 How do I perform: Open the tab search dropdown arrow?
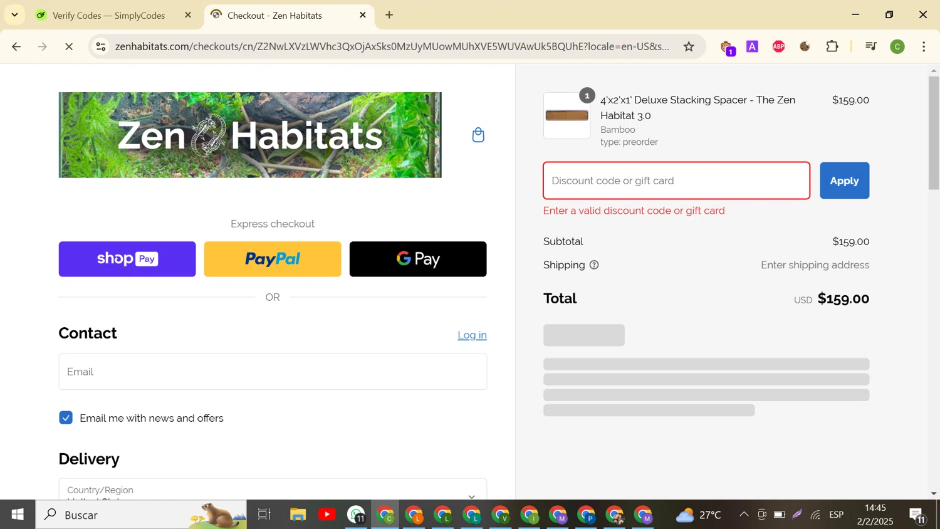[x=14, y=15]
